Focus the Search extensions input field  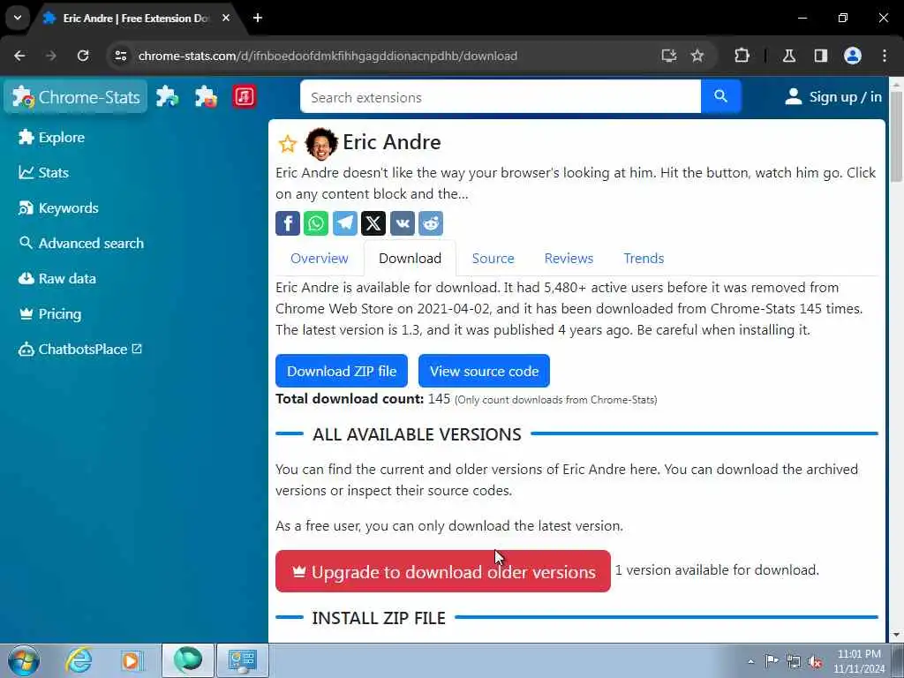pyautogui.click(x=501, y=96)
